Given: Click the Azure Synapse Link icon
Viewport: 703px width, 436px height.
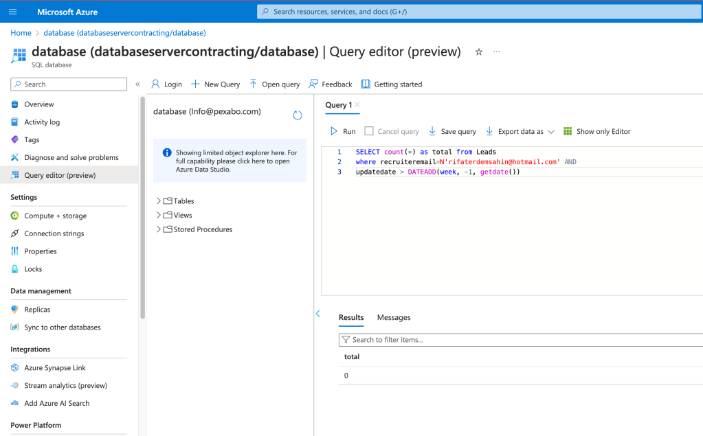Looking at the screenshot, I should coord(15,367).
